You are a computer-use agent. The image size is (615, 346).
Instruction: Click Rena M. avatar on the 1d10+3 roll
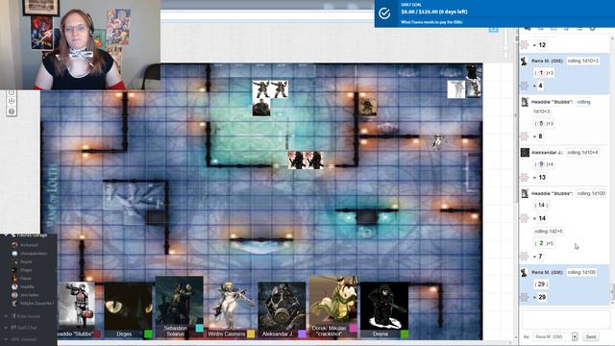coord(524,61)
